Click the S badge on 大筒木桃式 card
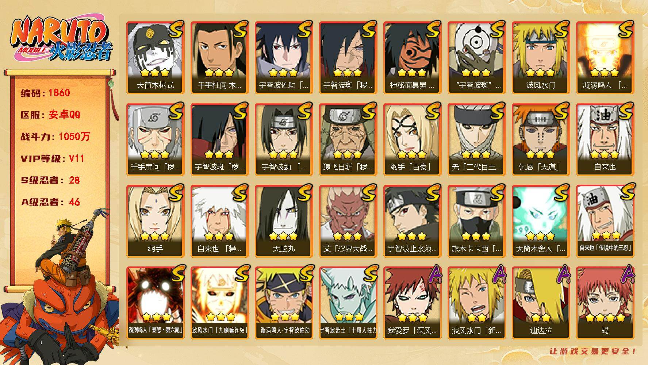The image size is (648, 365). [x=175, y=30]
